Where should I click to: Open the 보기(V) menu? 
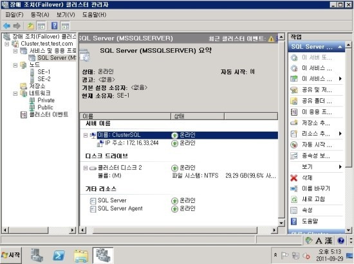[66, 15]
